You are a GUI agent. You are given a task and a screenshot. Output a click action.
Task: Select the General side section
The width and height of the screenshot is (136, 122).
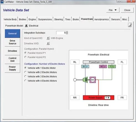pos(12,34)
